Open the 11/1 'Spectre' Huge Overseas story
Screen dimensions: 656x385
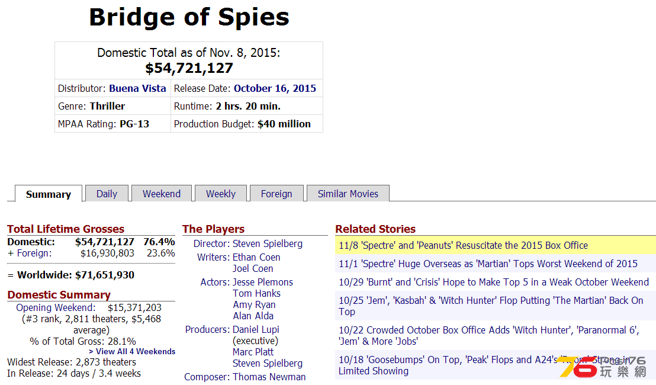click(488, 264)
